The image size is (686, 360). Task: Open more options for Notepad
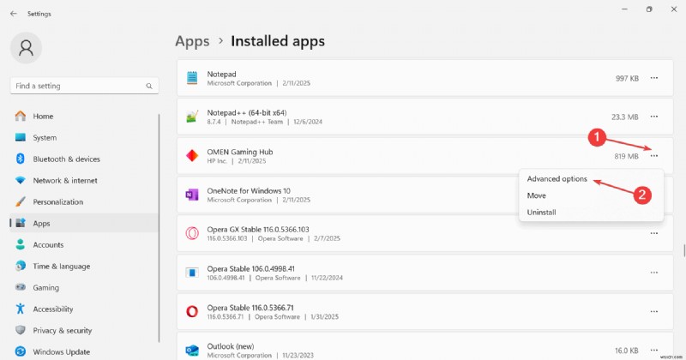pos(654,78)
